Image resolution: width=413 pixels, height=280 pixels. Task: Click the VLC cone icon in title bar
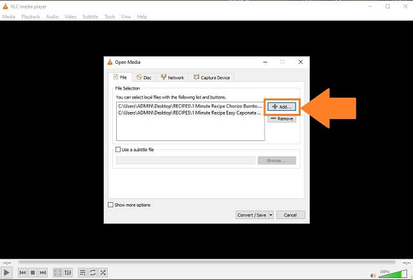(5, 6)
